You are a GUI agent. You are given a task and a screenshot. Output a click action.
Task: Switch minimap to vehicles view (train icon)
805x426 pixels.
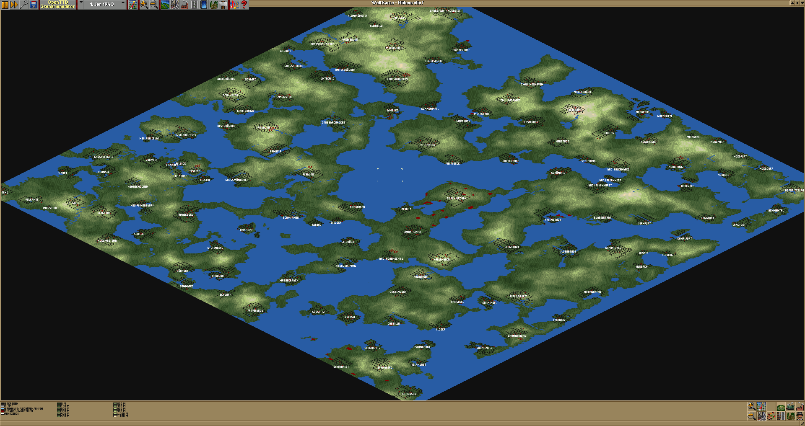point(790,406)
